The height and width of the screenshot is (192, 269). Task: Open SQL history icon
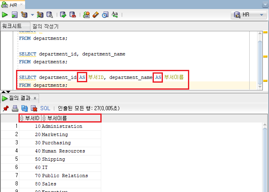(x=105, y=15)
